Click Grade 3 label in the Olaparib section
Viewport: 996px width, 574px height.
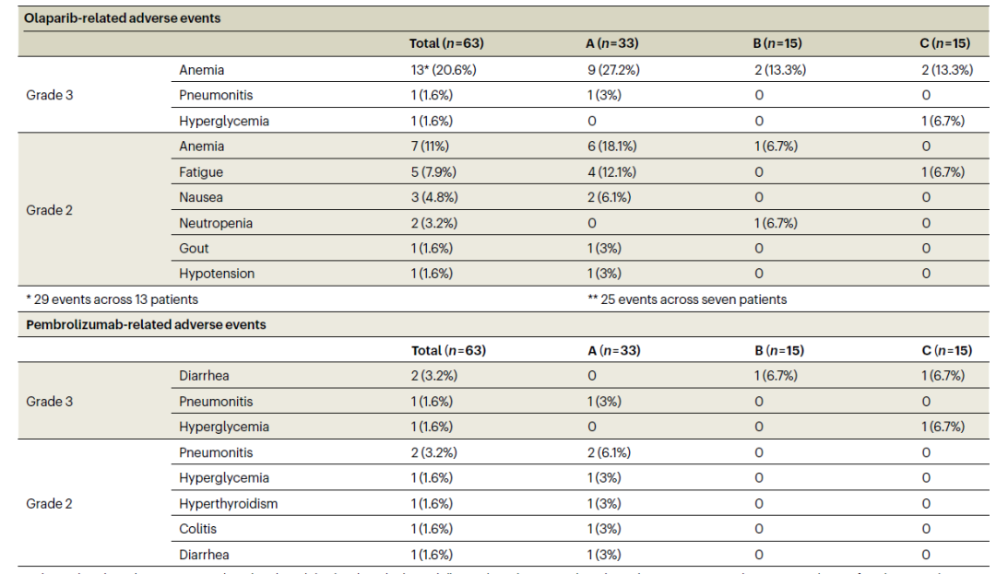tap(50, 95)
